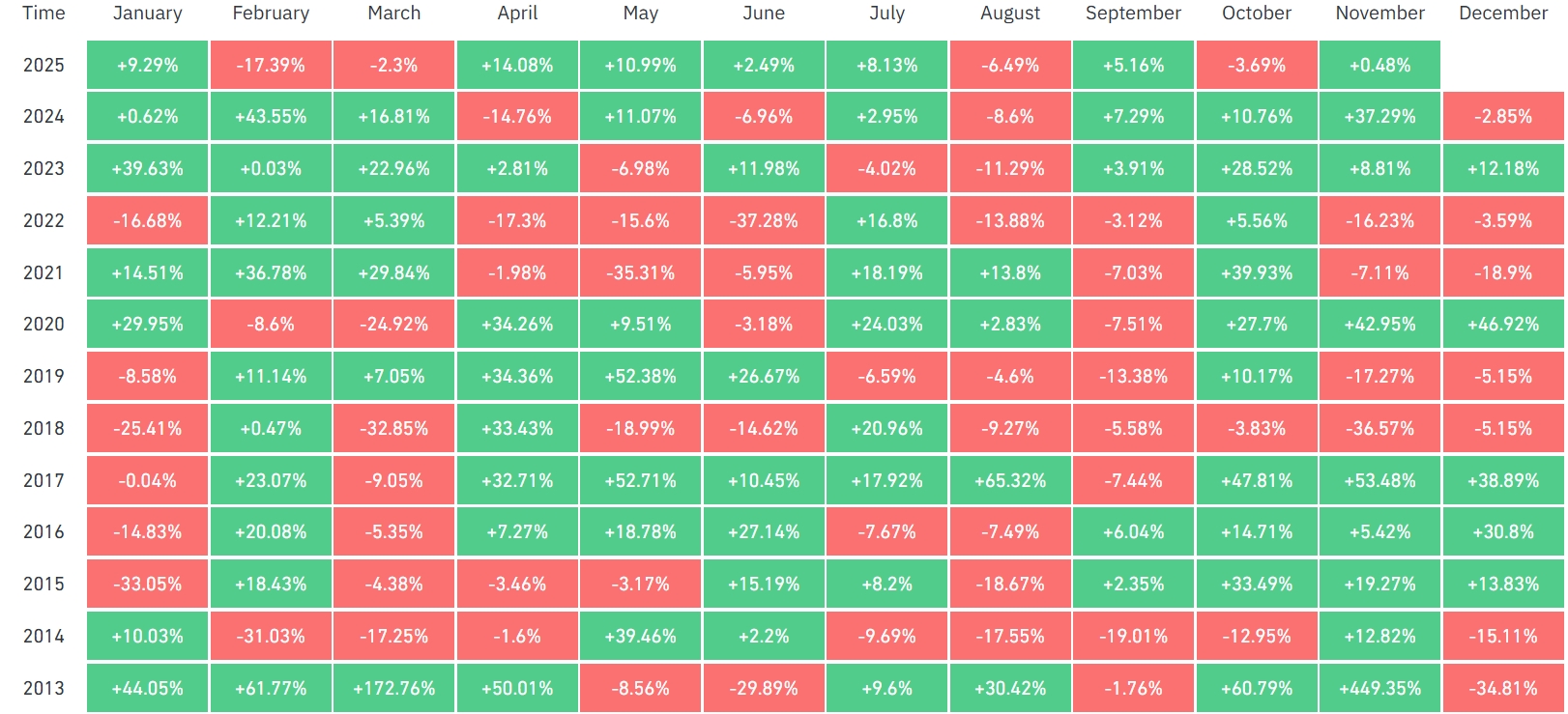Screen dimensions: 1568x714
Task: Select the June 2022 -37.28% cell
Action: [x=764, y=221]
